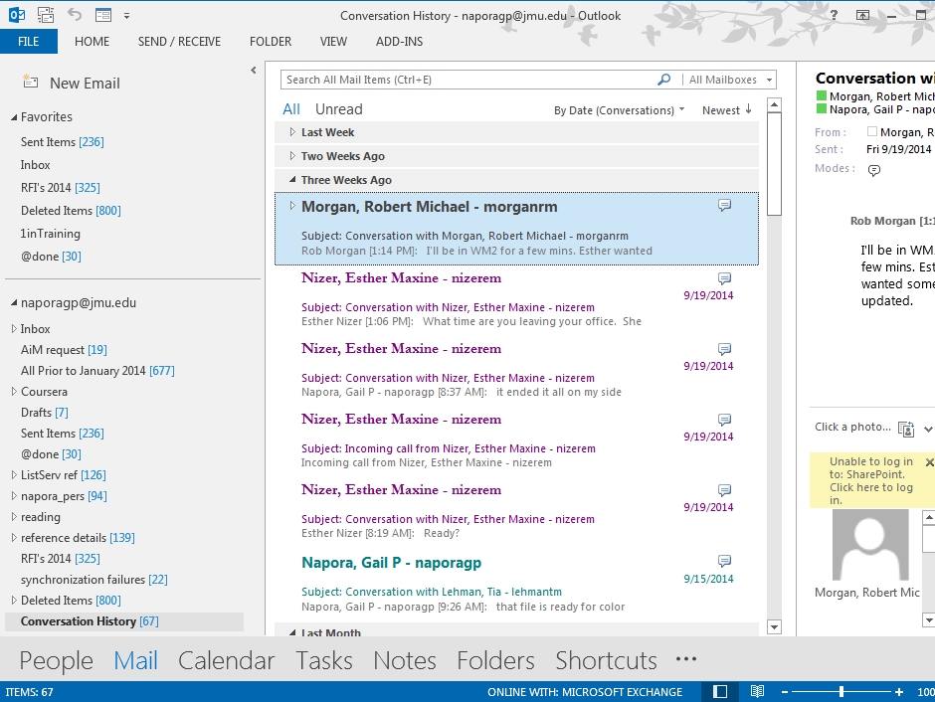The height and width of the screenshot is (702, 935).
Task: Click conversation icon on selected Morgan, Robert Michael row
Action: (724, 206)
